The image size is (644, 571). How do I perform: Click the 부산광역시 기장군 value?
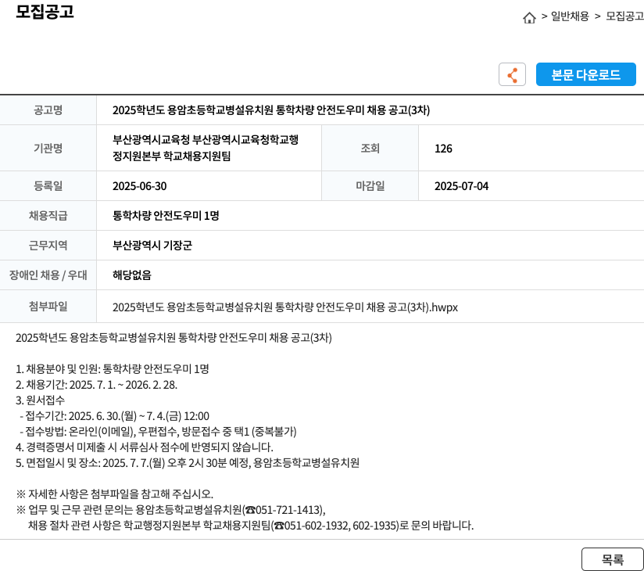click(152, 246)
